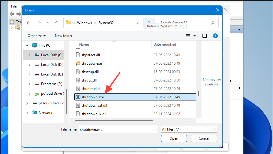Expand the Network tree node

pos(27,113)
